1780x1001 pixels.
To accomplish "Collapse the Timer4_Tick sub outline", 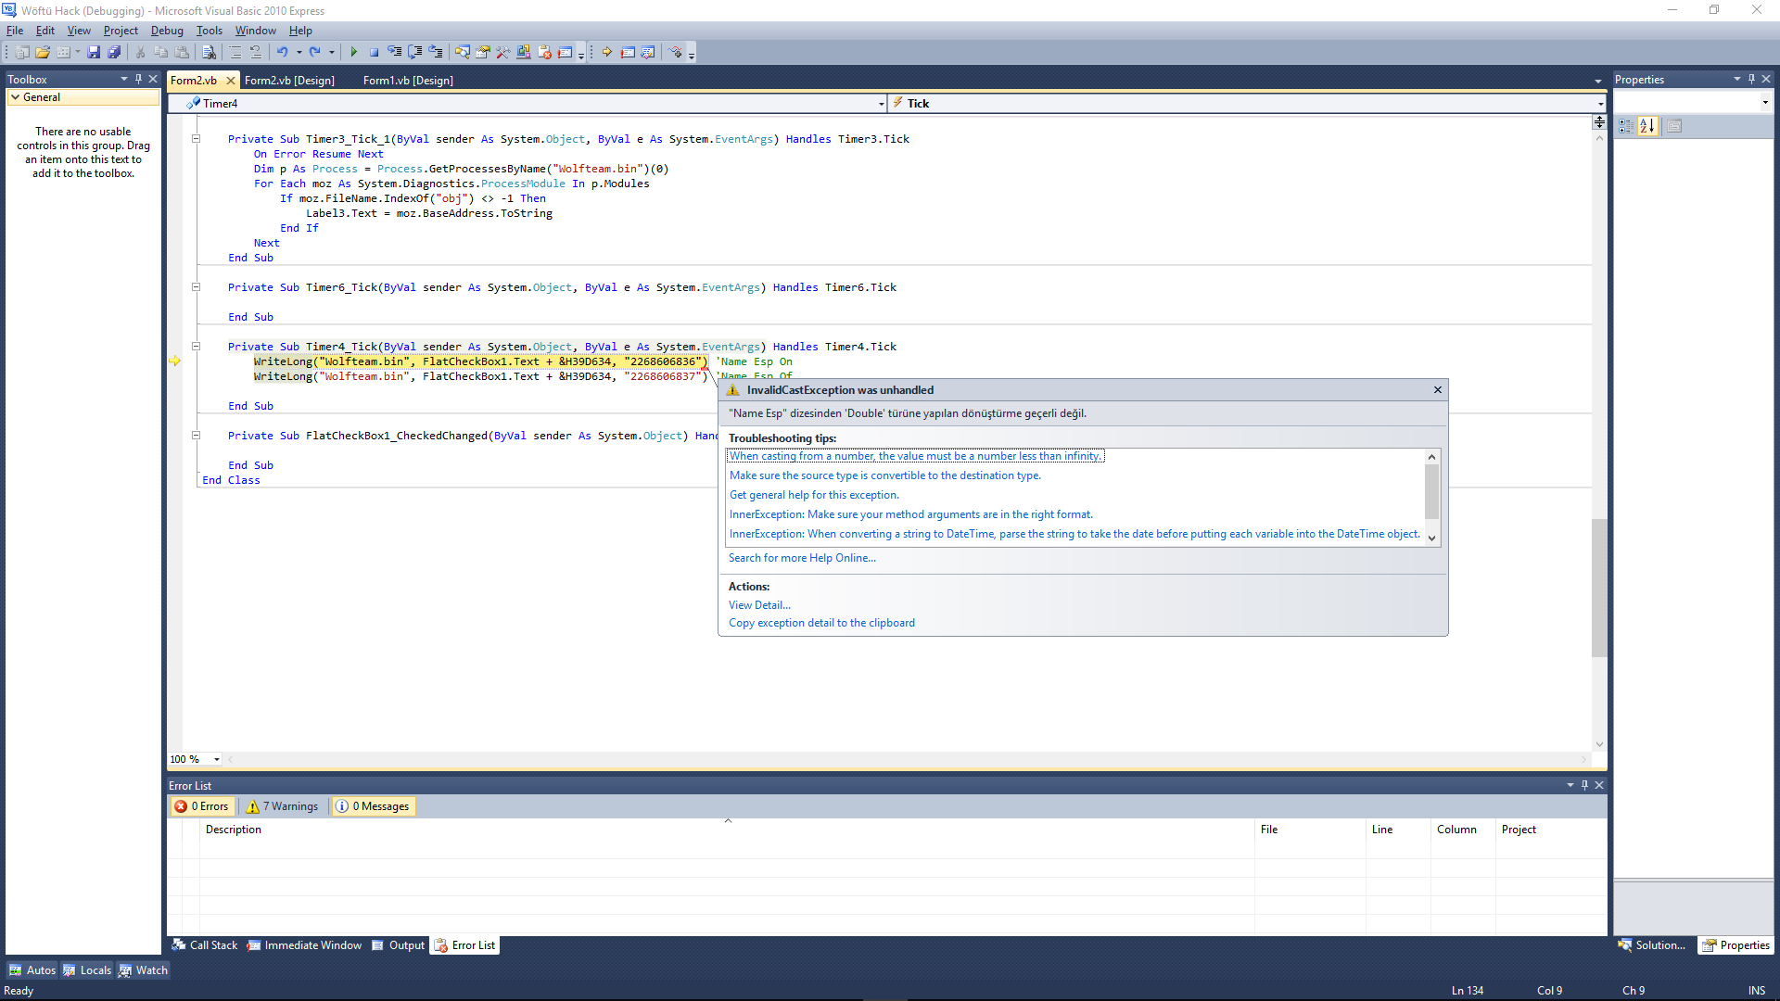I will click(x=197, y=347).
